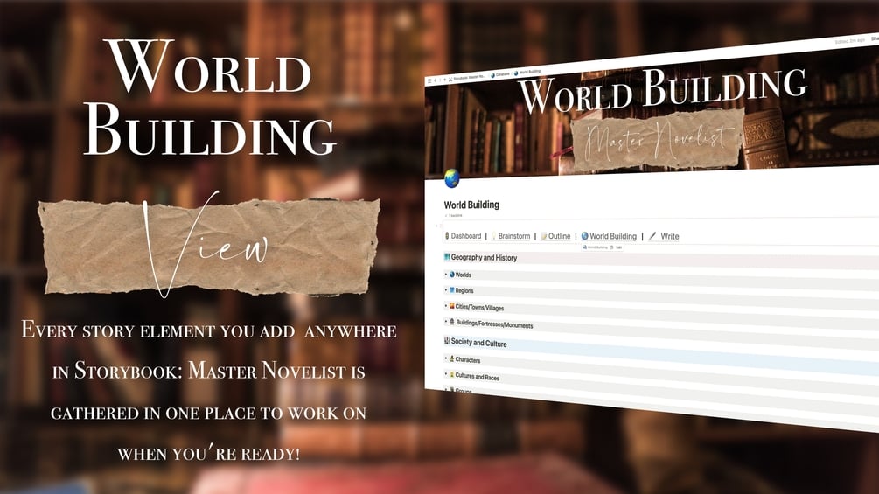
Task: Expand the Worlds toggle
Action: 446,274
